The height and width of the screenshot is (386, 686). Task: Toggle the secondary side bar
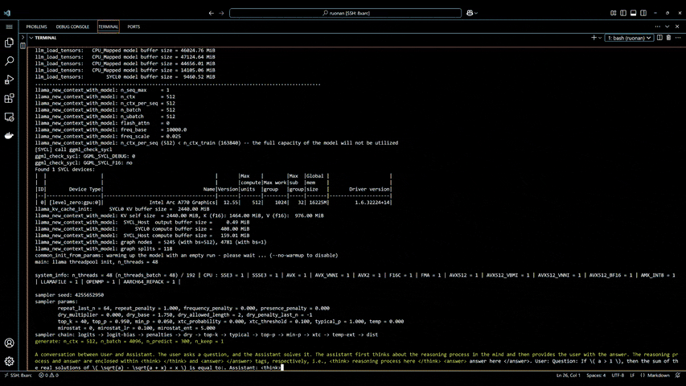pos(643,13)
